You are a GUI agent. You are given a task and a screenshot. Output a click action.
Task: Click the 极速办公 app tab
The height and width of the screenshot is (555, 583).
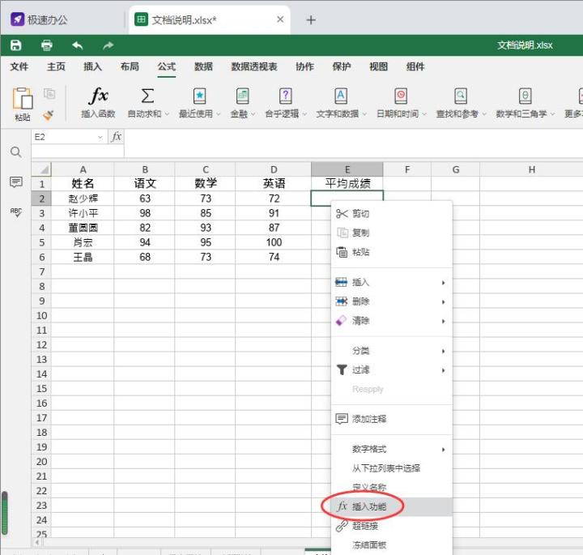tap(39, 19)
